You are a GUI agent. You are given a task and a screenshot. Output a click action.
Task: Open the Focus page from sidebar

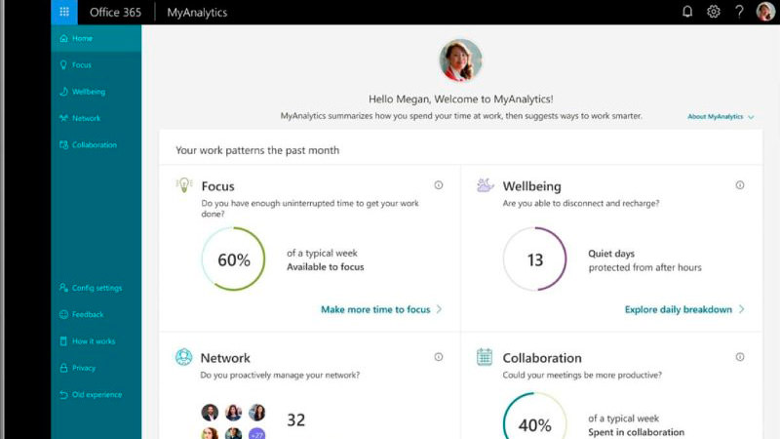pyautogui.click(x=81, y=65)
